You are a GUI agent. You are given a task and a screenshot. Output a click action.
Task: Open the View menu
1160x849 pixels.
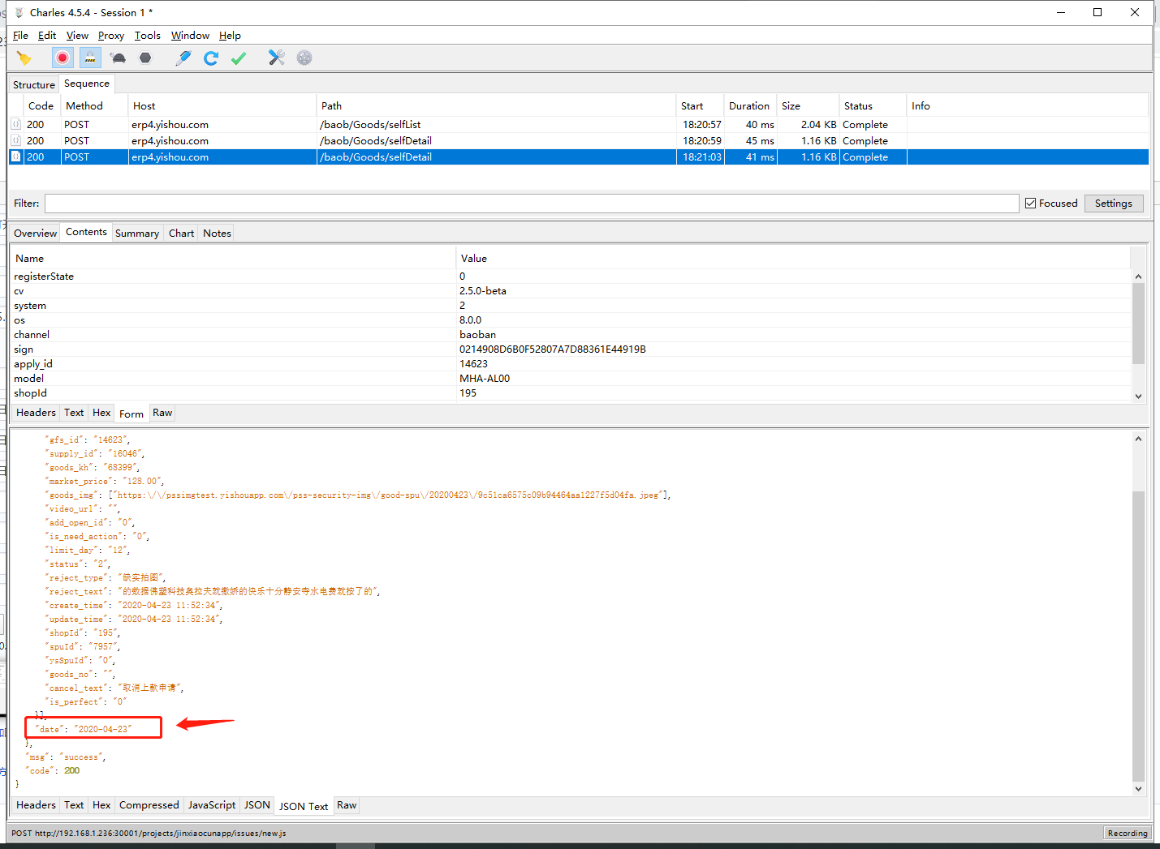point(77,36)
